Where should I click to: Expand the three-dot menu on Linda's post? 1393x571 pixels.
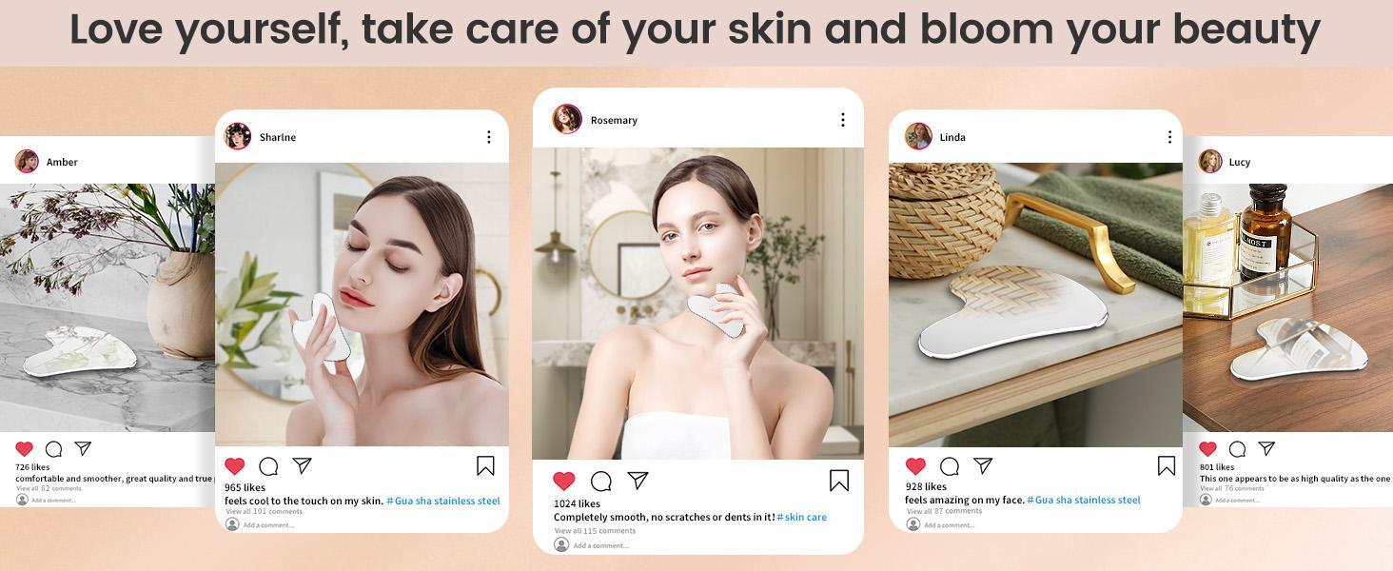[x=1169, y=137]
